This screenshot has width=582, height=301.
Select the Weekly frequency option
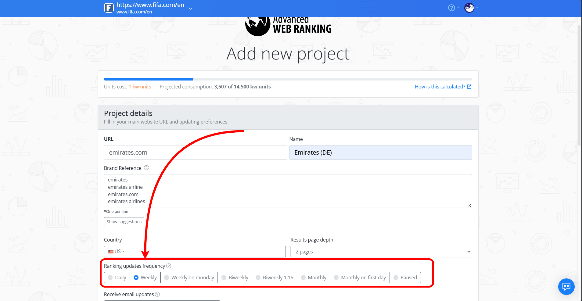click(x=145, y=278)
